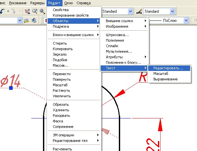Viewport: 197px width, 151px height.
Task: Select the Зеркало command
Action: (74, 54)
